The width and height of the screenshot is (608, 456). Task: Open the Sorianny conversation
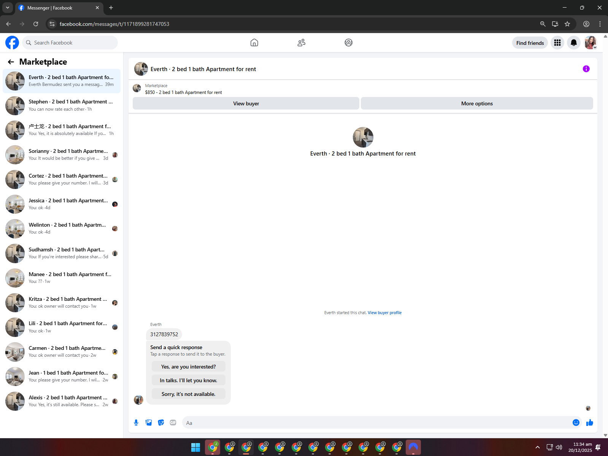click(x=62, y=155)
